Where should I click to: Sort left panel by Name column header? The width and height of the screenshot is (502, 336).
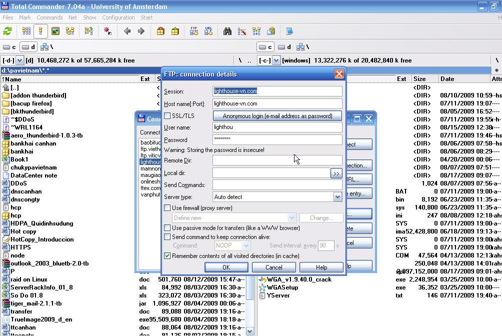point(69,79)
